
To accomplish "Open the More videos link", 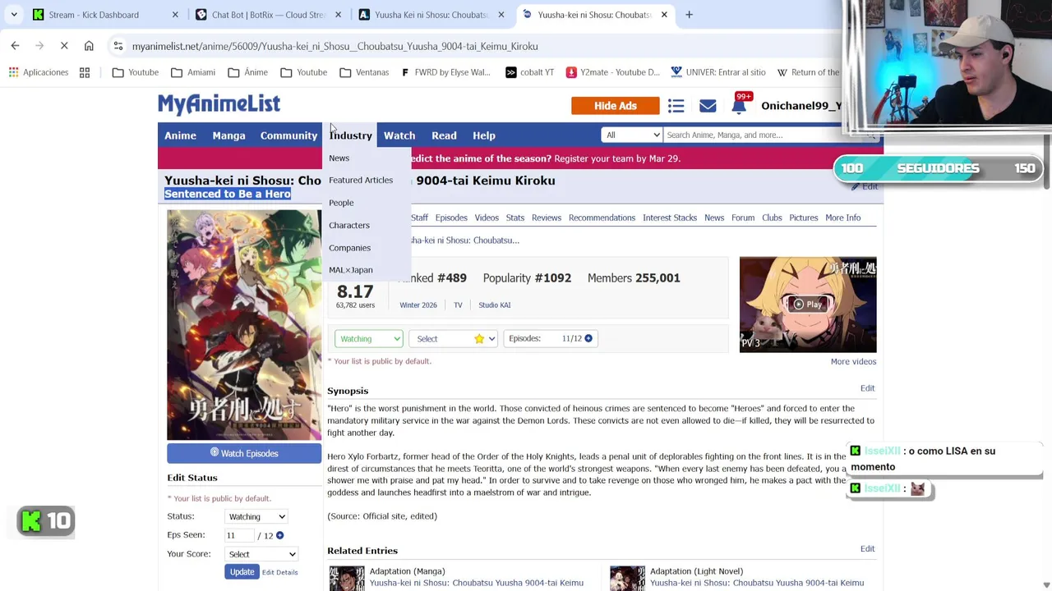I will (853, 361).
